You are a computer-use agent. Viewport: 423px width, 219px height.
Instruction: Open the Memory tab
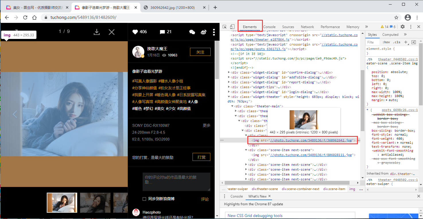tap(353, 27)
